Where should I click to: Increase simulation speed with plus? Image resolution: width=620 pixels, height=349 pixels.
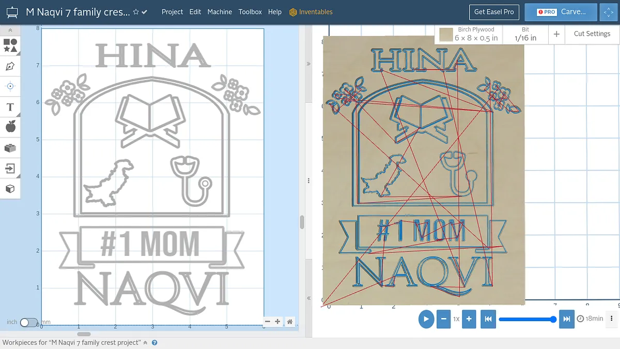pos(469,319)
